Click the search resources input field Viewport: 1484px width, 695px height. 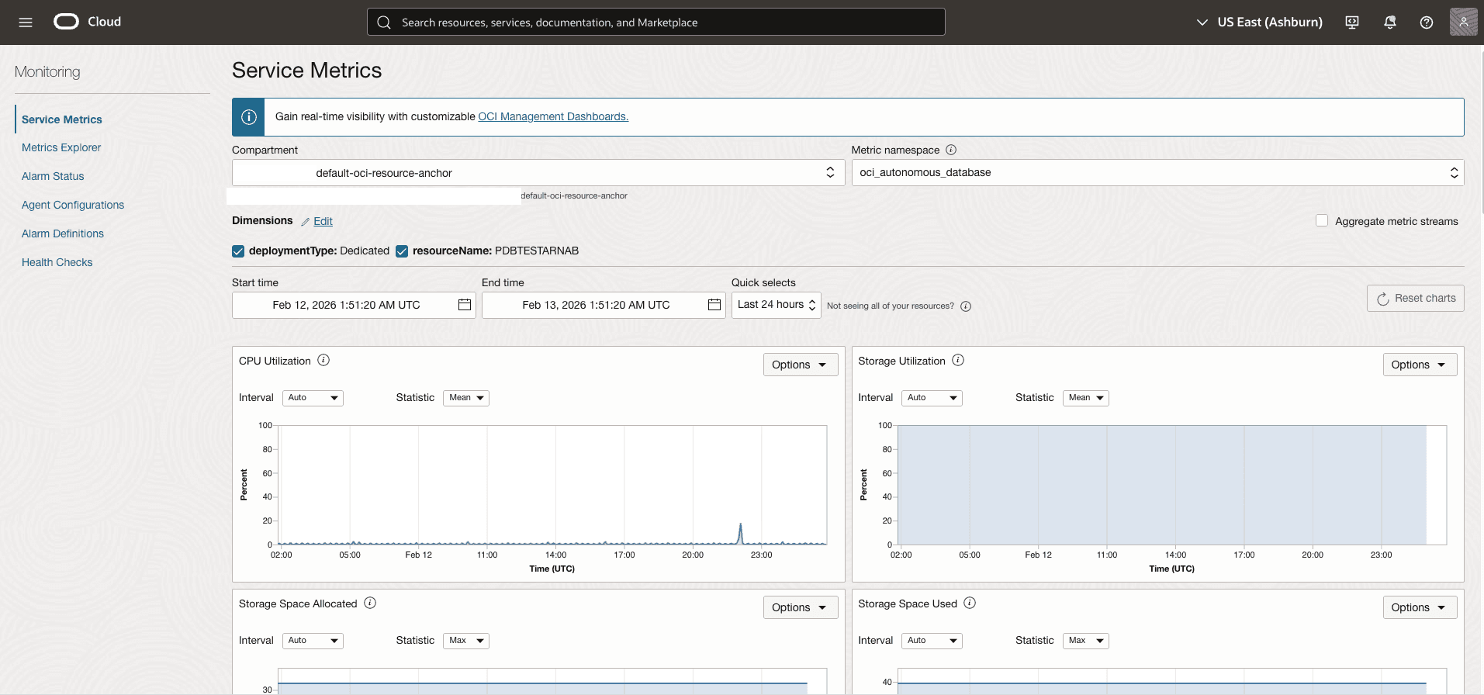click(656, 22)
